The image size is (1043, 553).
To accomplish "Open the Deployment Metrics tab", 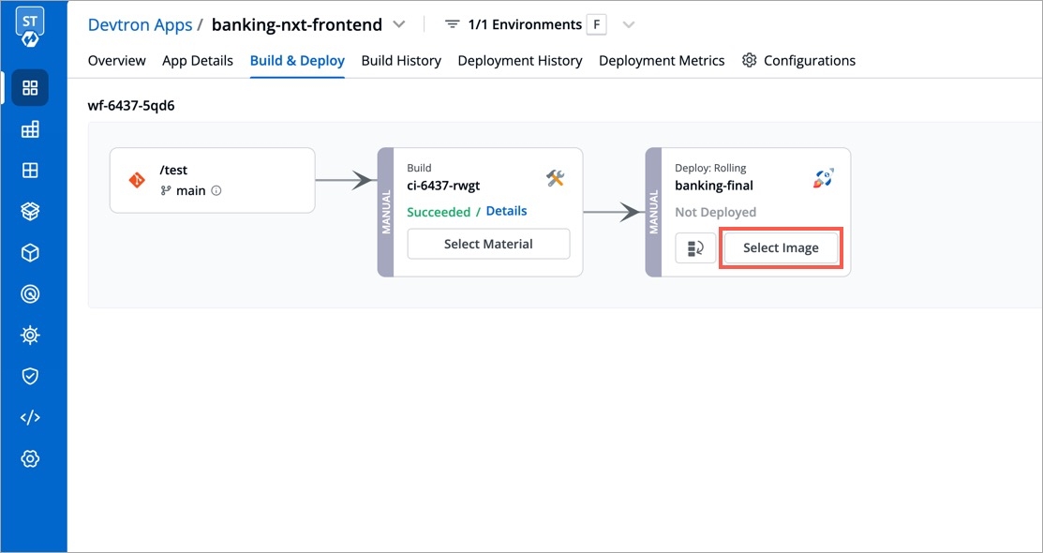I will (x=662, y=61).
